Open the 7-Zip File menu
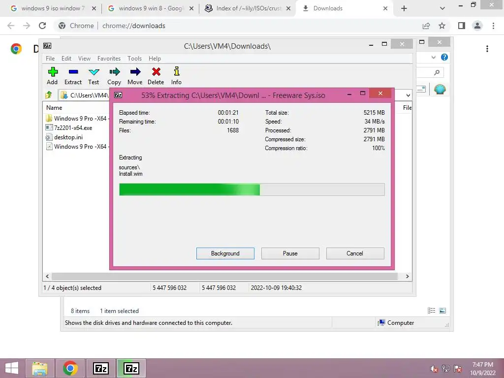The image size is (504, 378). (x=50, y=59)
